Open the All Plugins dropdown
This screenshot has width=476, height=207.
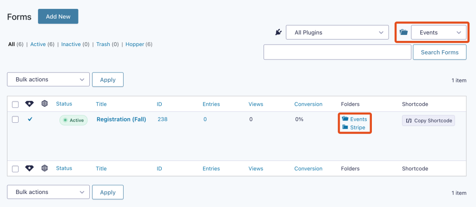[x=337, y=32]
